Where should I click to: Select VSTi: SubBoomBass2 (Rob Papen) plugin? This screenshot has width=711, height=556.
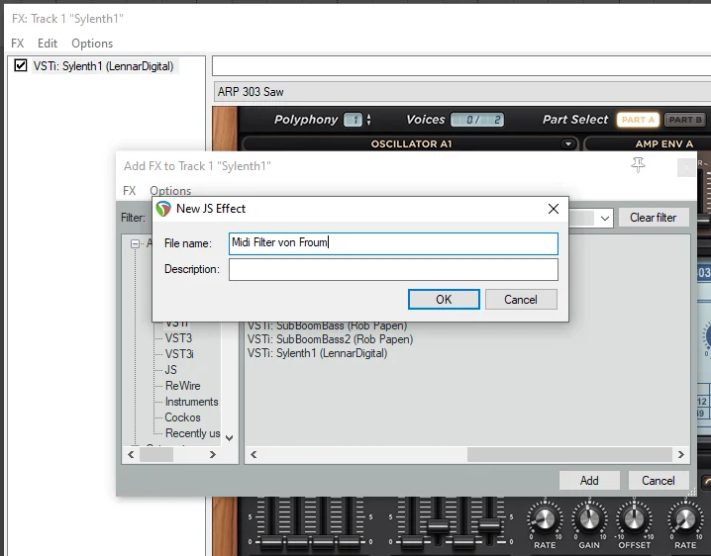[x=330, y=339]
